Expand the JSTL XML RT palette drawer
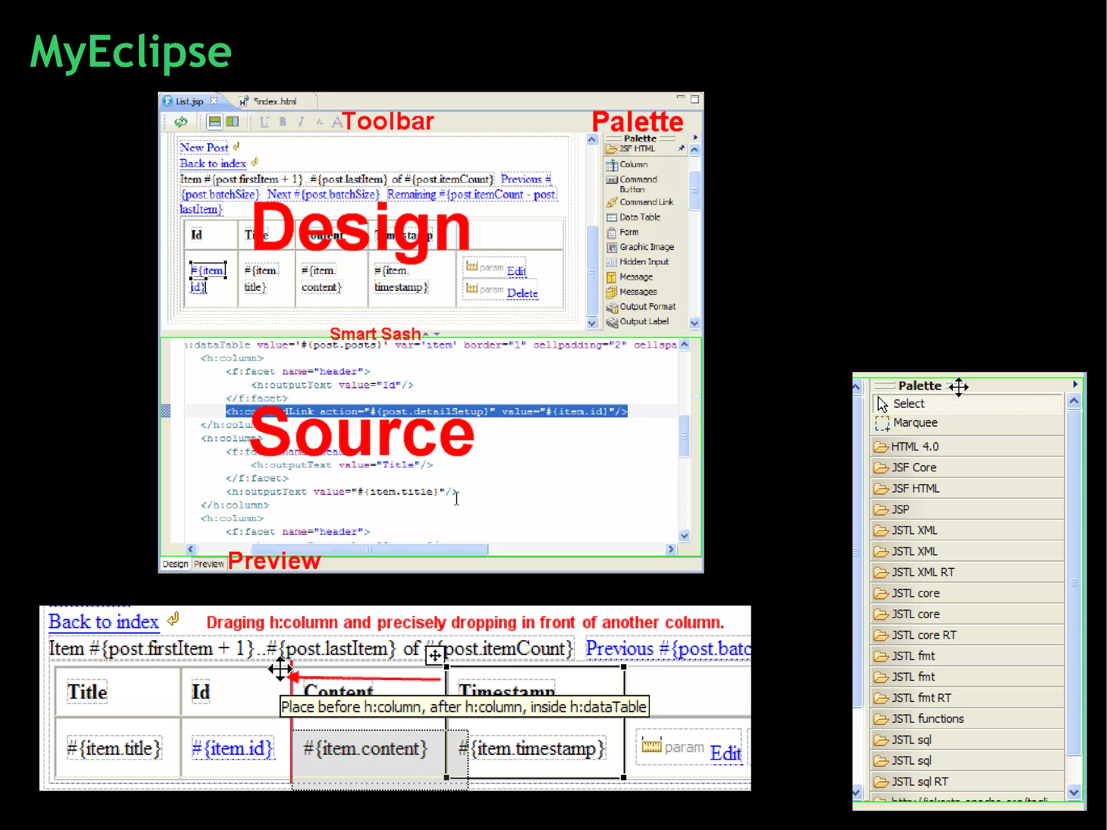Image resolution: width=1107 pixels, height=830 pixels. pos(968,573)
